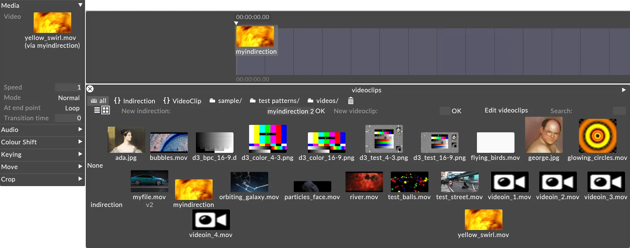
Task: Switch to list view layout
Action: (x=97, y=110)
